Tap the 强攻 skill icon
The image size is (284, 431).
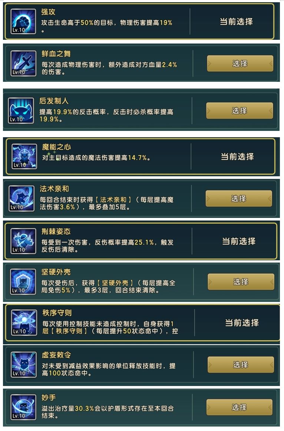23,22
